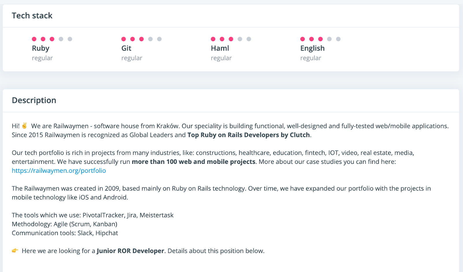Click the Tech stack section header
Screen dimensions: 463x272
[32, 16]
